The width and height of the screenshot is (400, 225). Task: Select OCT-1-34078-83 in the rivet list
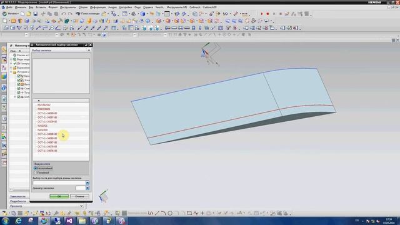pos(47,147)
